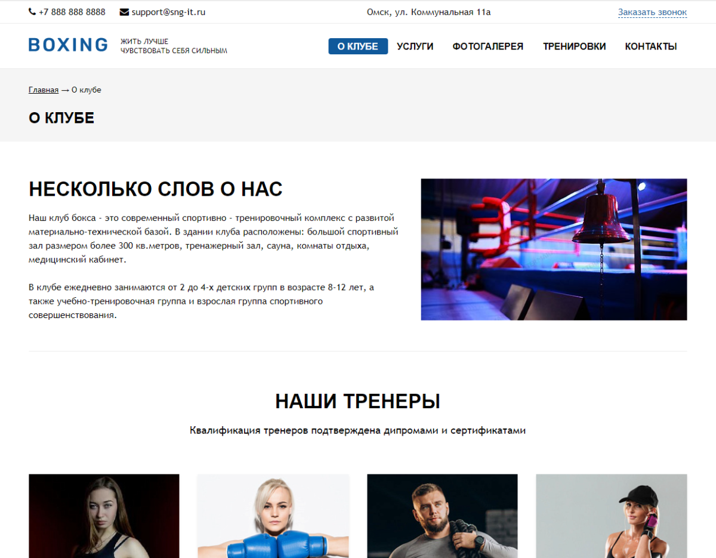Image resolution: width=716 pixels, height=558 pixels.
Task: Open the КОНТАКТЫ page
Action: [x=650, y=46]
